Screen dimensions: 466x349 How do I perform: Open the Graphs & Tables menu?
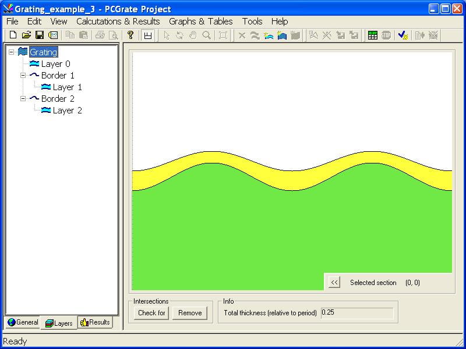pos(200,22)
